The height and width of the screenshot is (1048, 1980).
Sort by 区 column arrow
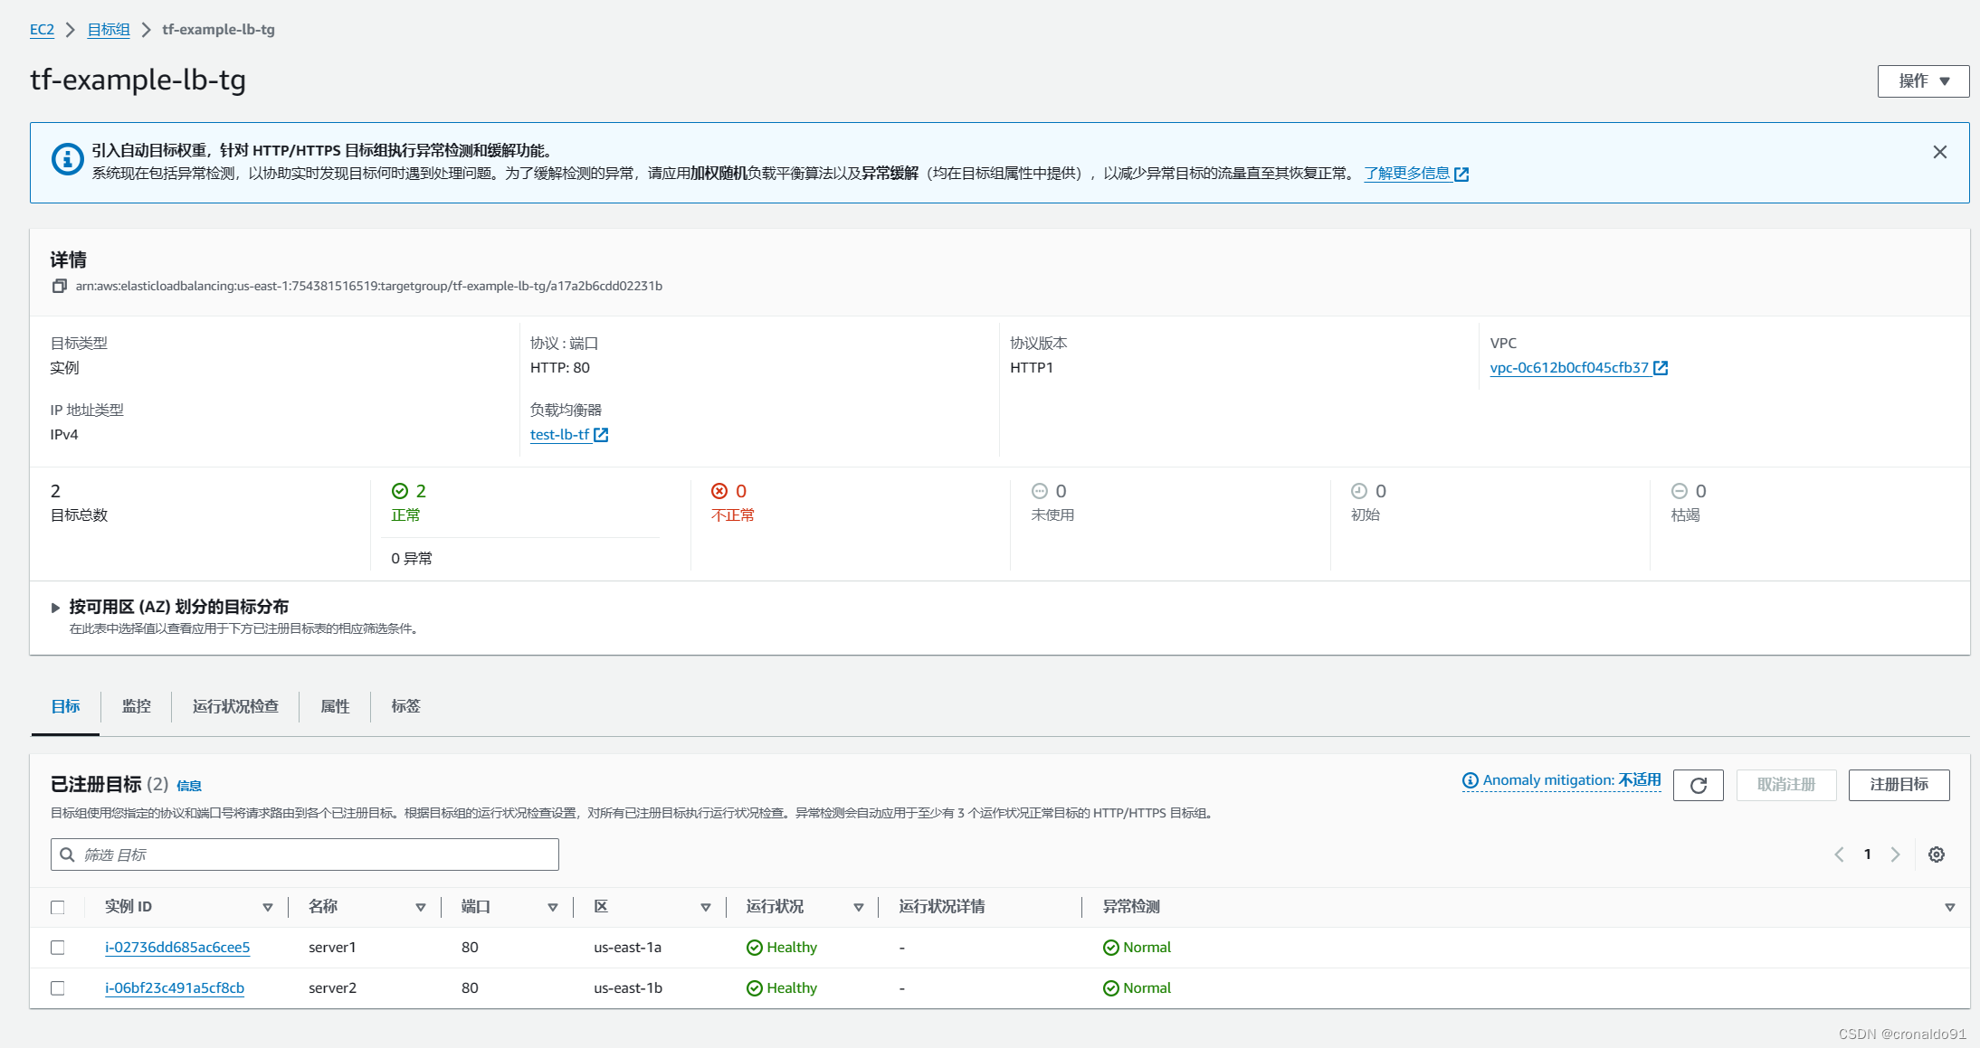706,907
